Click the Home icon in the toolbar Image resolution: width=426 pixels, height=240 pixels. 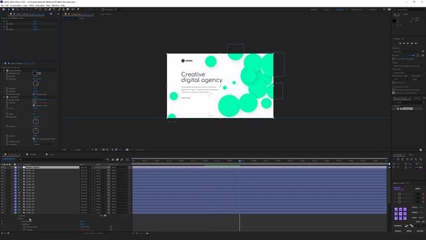tap(3, 9)
